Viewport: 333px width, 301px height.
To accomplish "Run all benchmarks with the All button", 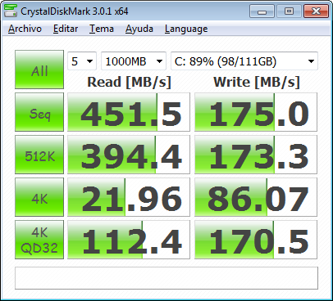I will tap(39, 70).
